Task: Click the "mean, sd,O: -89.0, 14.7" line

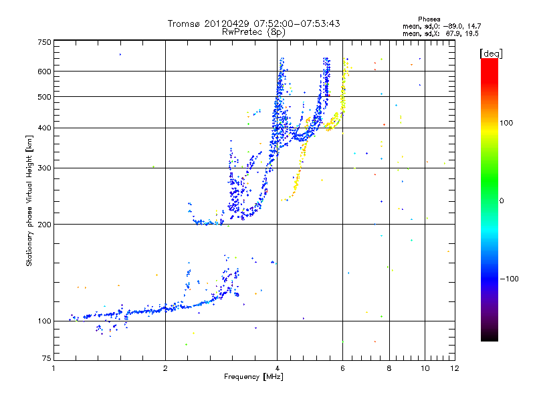Action: pos(442,26)
